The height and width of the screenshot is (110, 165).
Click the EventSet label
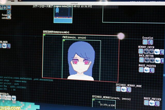point(148,38)
